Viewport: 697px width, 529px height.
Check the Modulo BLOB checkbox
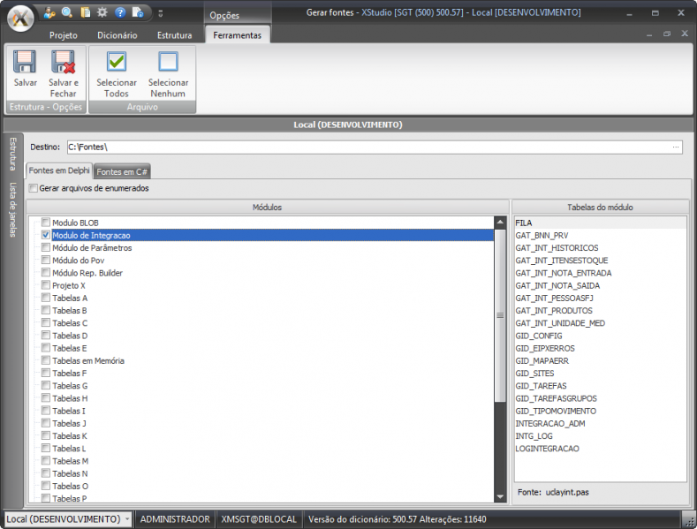click(46, 223)
